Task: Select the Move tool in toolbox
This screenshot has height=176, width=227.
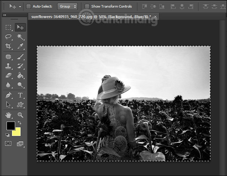Action: click(20, 27)
